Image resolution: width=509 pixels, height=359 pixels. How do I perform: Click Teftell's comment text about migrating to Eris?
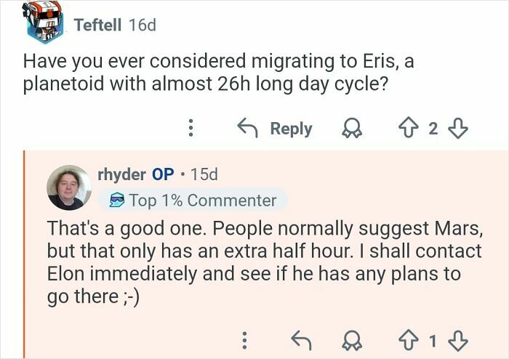[x=218, y=73]
